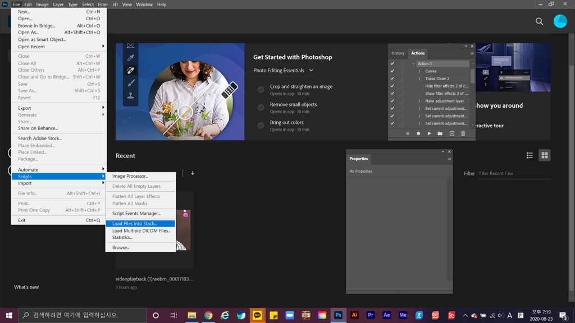This screenshot has width=575, height=323.
Task: Toggle the checkmark for Hide filter effects step
Action: tap(392, 86)
